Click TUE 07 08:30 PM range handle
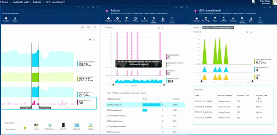This screenshot has width=277, height=135. pyautogui.click(x=26, y=108)
